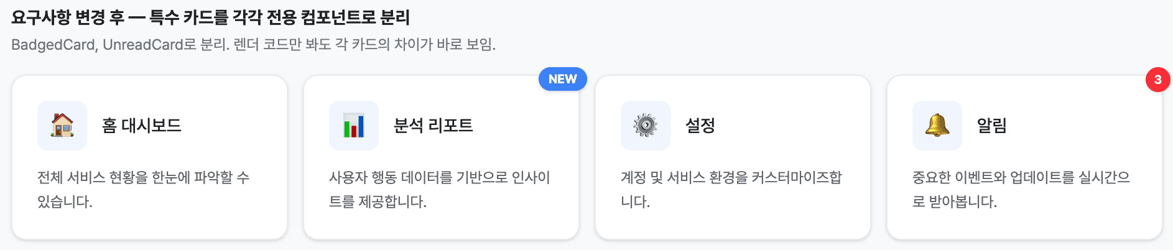The image size is (1173, 250).
Task: Click the 홈 대시보드 description text
Action: [144, 189]
